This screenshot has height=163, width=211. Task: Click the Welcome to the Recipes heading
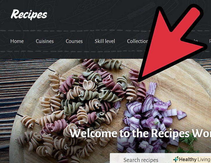coord(140,133)
